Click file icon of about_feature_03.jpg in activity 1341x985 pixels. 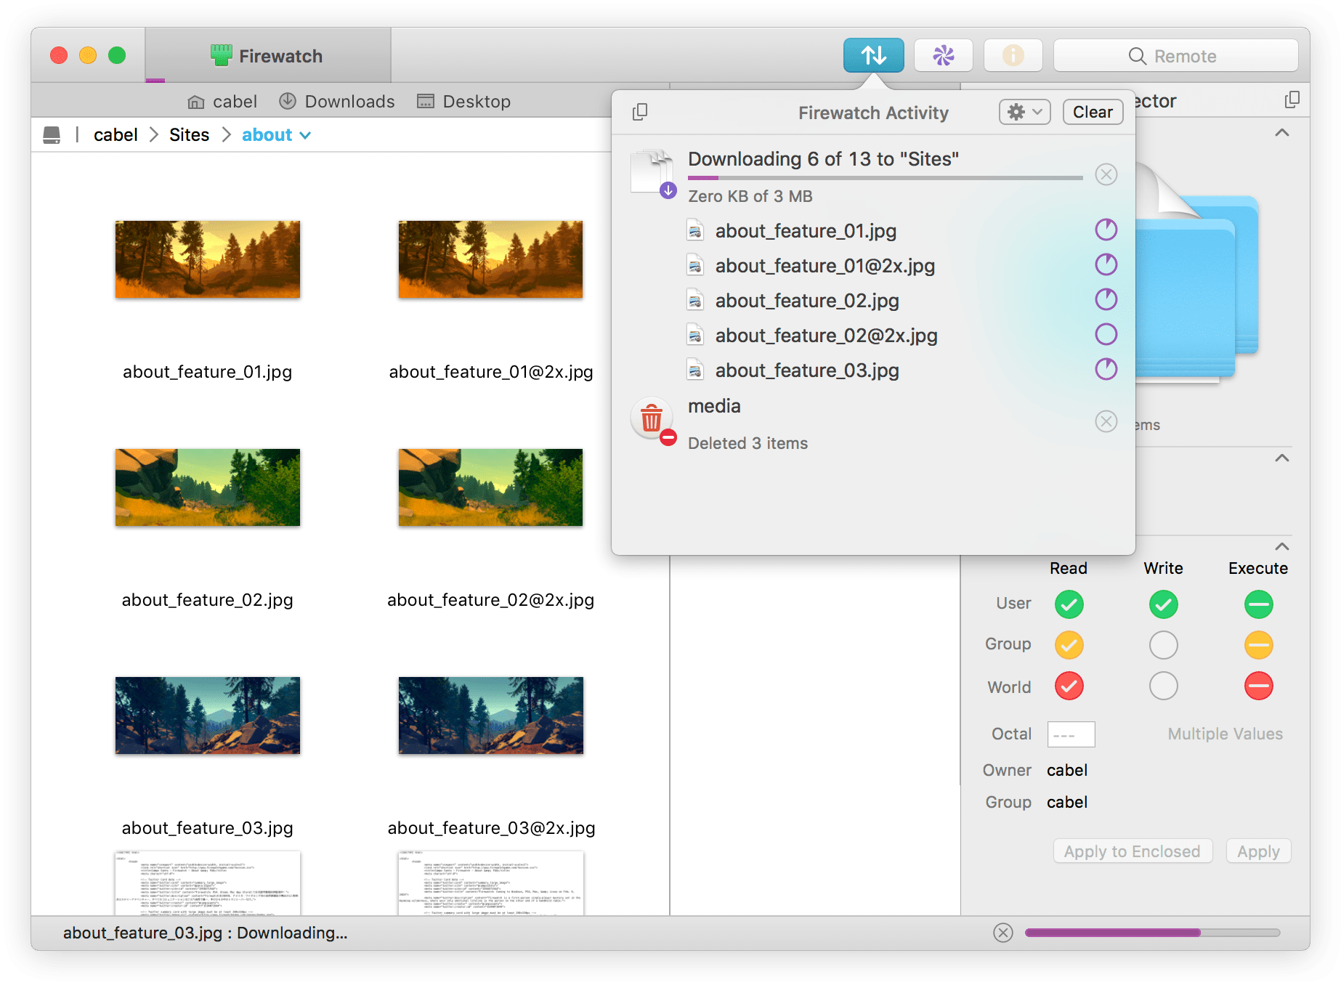pyautogui.click(x=695, y=370)
